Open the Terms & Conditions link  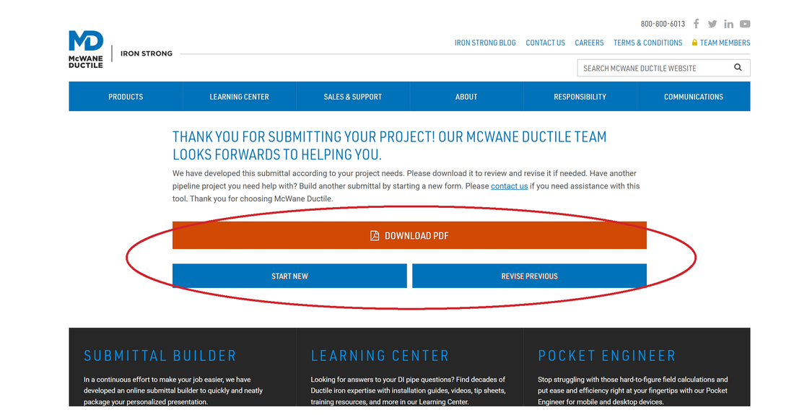click(647, 43)
